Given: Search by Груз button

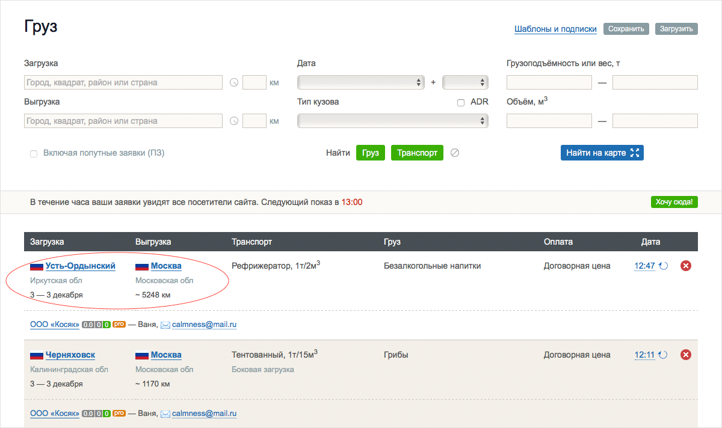Looking at the screenshot, I should pos(370,153).
